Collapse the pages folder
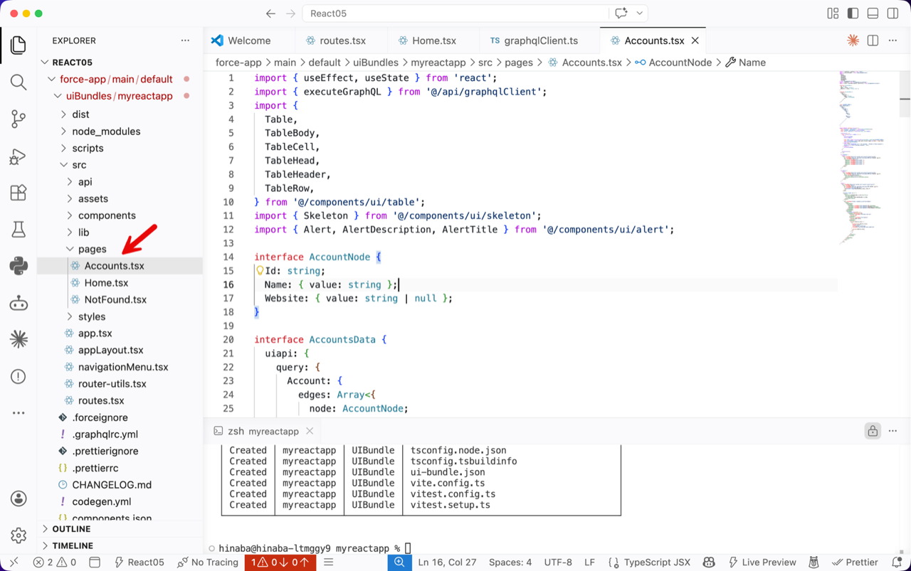The height and width of the screenshot is (571, 911). 92,249
